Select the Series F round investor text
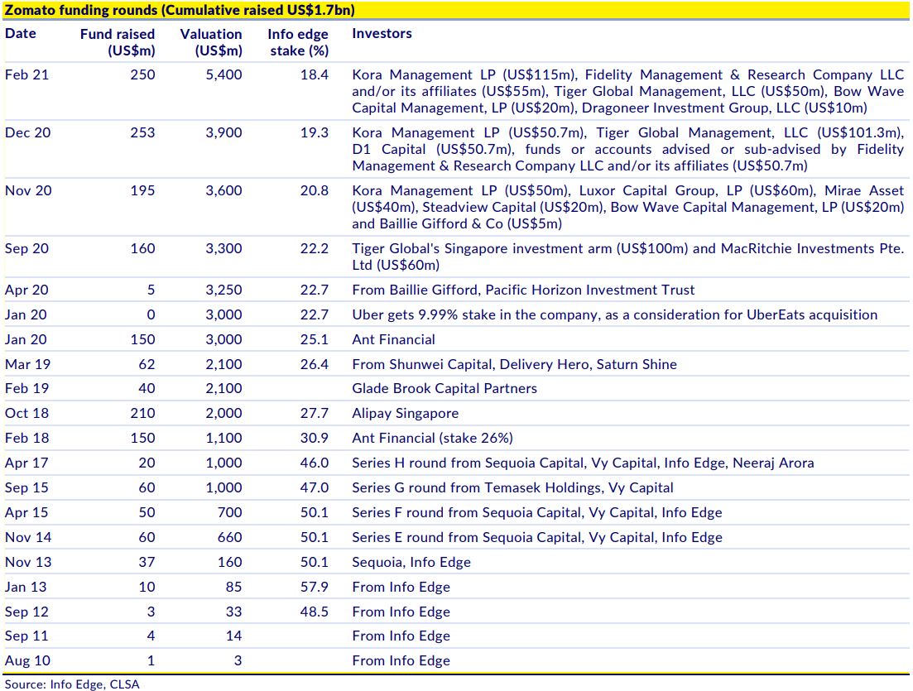This screenshot has height=691, width=913. pos(537,513)
